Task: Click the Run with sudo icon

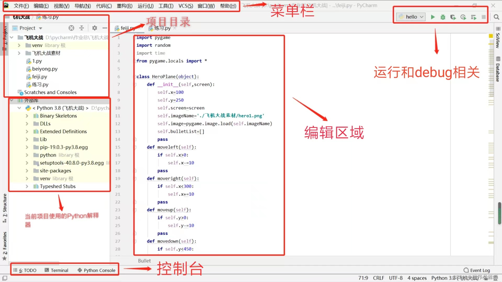Action: (453, 16)
